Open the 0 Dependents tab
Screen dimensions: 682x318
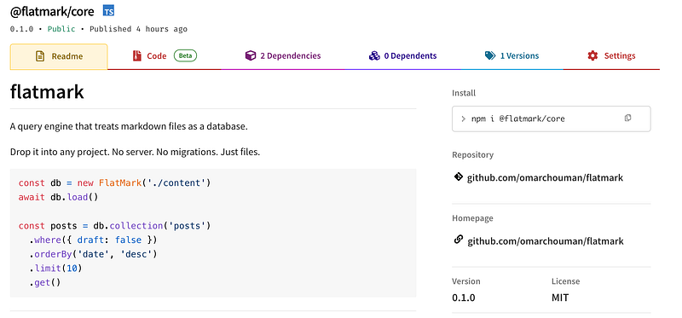[402, 56]
